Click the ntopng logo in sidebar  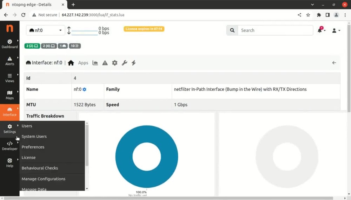tap(9, 28)
